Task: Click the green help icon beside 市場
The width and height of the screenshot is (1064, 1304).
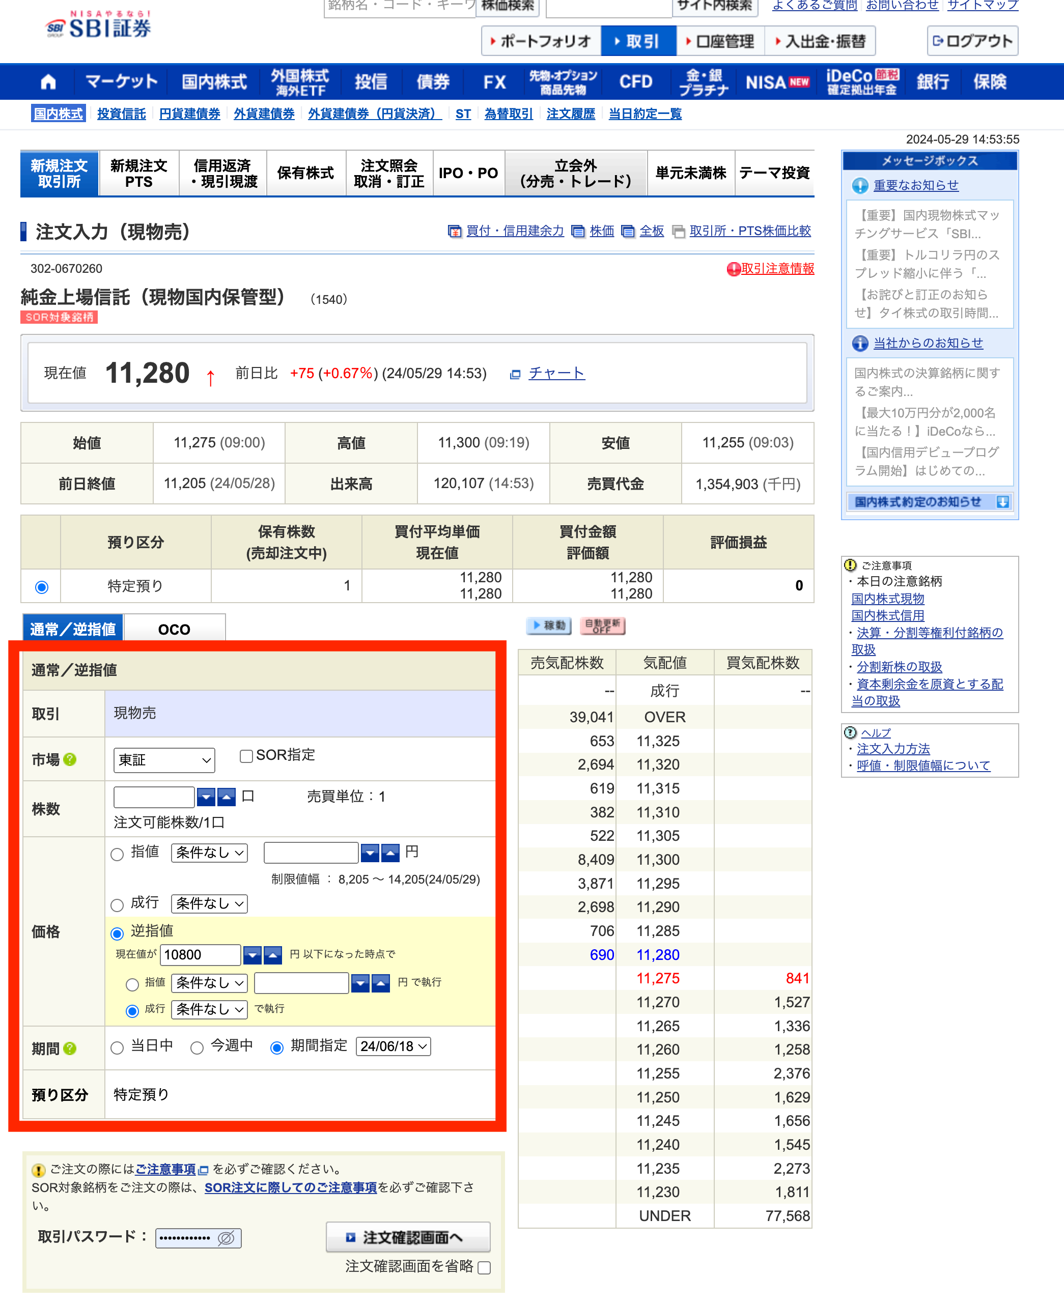Action: (70, 759)
